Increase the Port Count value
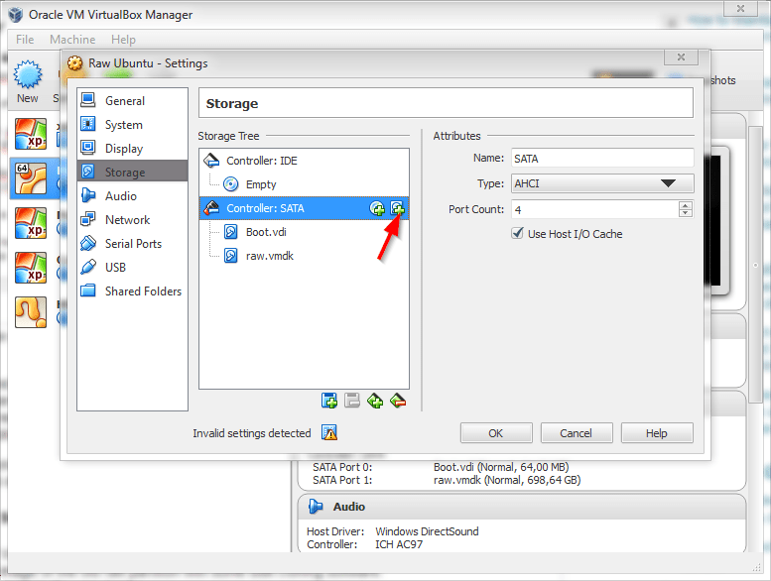This screenshot has width=771, height=581. 686,205
